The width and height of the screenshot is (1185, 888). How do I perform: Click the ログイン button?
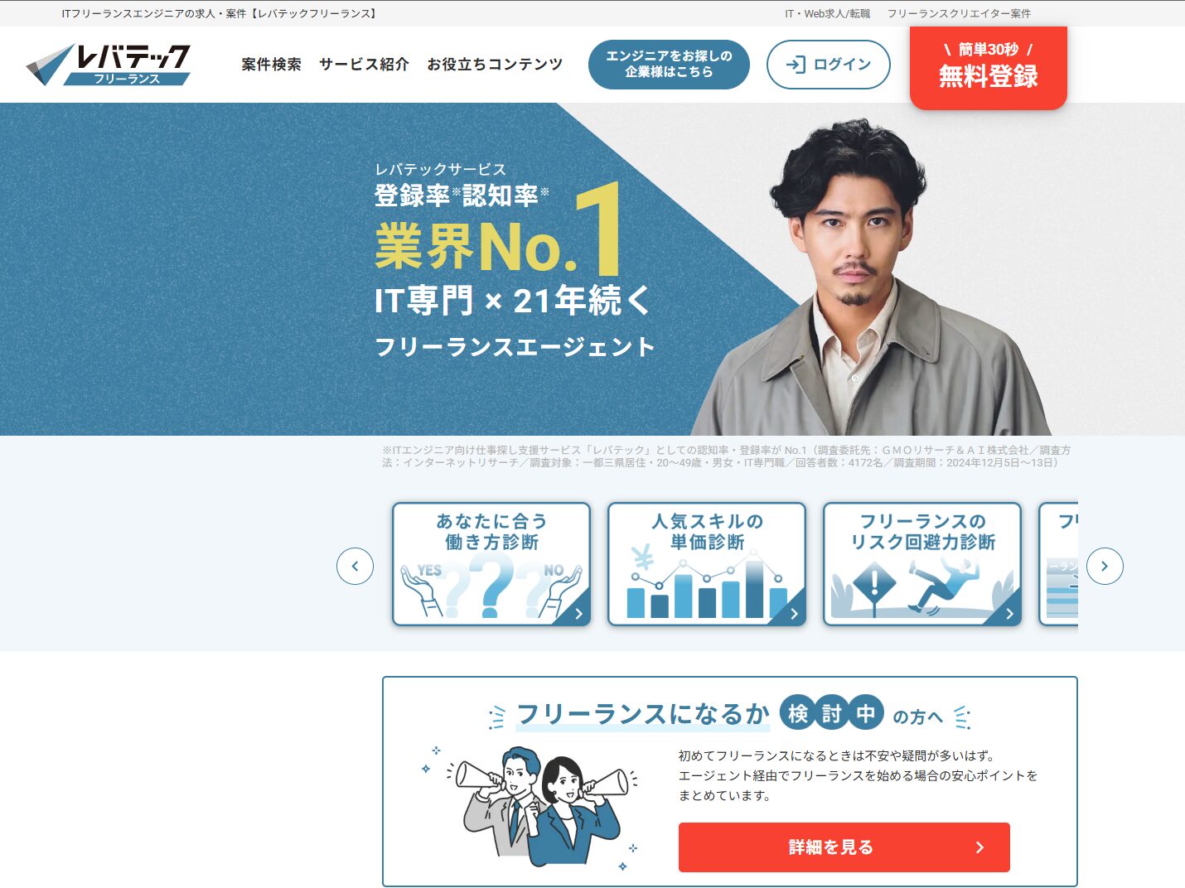coord(829,65)
